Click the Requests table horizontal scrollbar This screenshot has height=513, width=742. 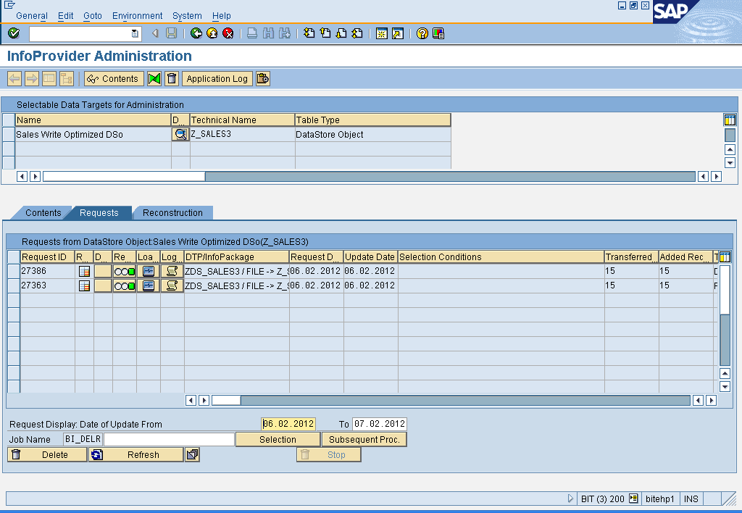(451, 401)
